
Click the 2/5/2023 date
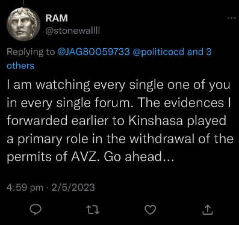coord(73,188)
